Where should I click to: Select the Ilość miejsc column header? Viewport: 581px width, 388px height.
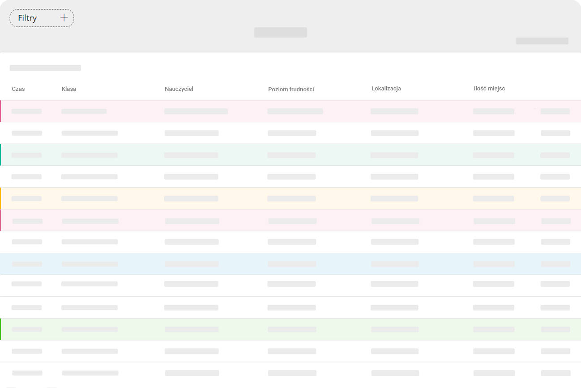pyautogui.click(x=489, y=88)
